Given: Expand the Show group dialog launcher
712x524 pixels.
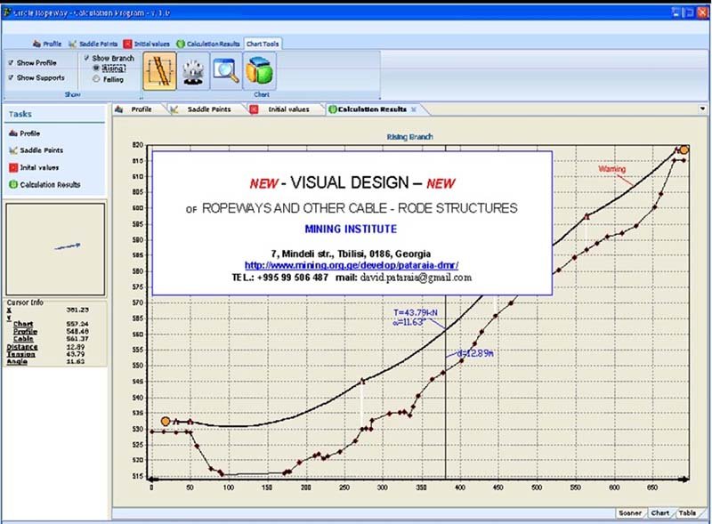Looking at the screenshot, I should 141,97.
